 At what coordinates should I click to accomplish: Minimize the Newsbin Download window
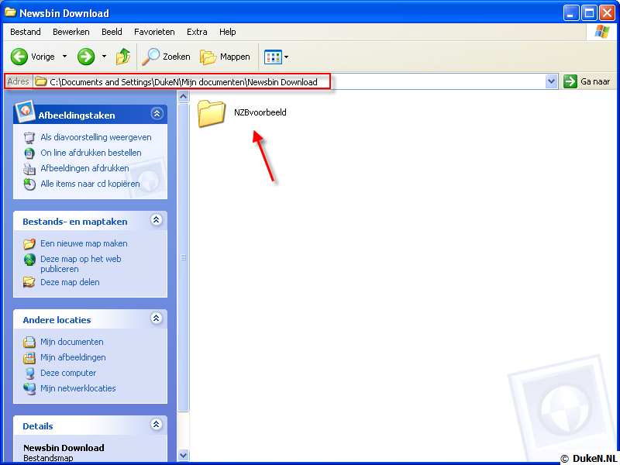(x=570, y=13)
